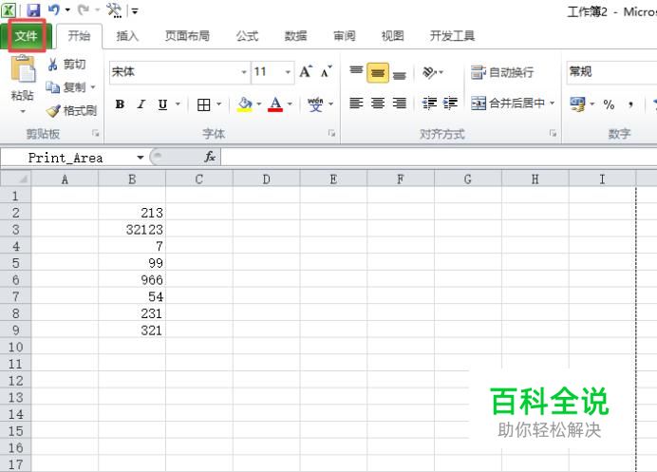Screen dimensions: 657x472
Task: Click the text orientation icon
Action: (x=428, y=72)
